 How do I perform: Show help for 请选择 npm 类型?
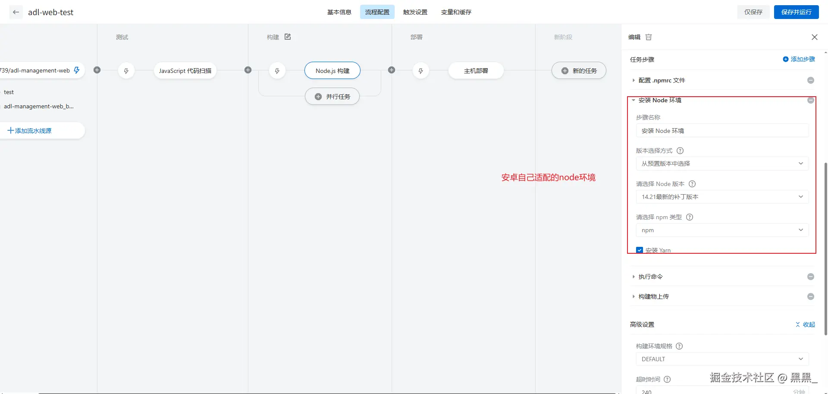[x=690, y=217]
